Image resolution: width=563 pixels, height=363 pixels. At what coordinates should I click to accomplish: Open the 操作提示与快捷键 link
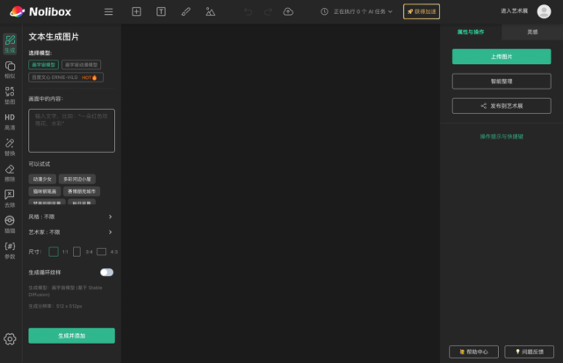(x=502, y=137)
